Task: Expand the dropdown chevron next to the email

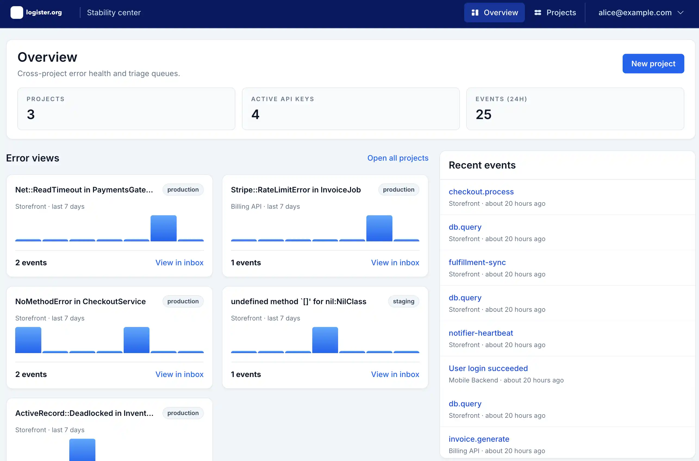Action: (681, 12)
